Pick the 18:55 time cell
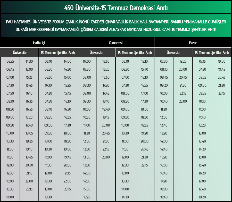This screenshot has height=202, width=232. click(144, 125)
